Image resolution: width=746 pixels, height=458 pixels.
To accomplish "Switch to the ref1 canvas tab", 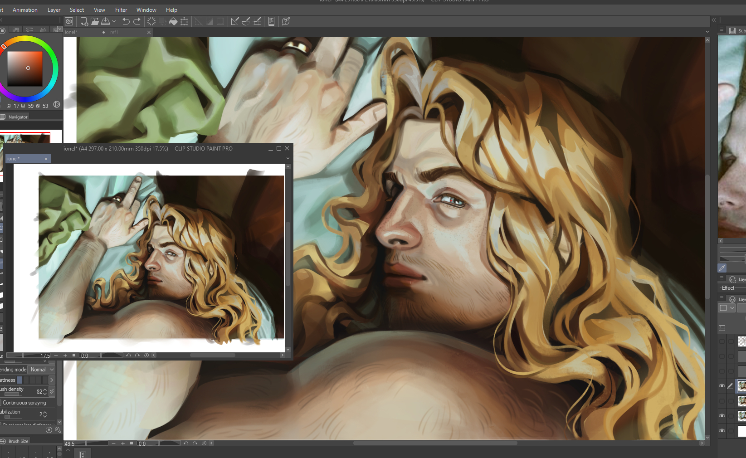I will [114, 32].
